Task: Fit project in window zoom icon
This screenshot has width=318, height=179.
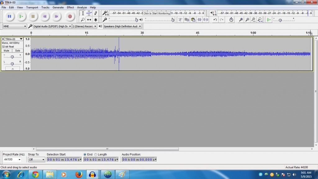Action: tap(260, 20)
